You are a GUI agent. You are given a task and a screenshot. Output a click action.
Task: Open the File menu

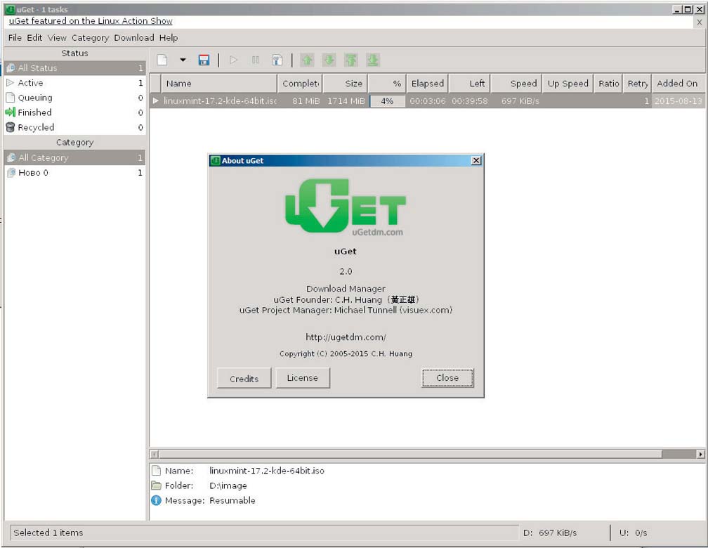tap(15, 37)
